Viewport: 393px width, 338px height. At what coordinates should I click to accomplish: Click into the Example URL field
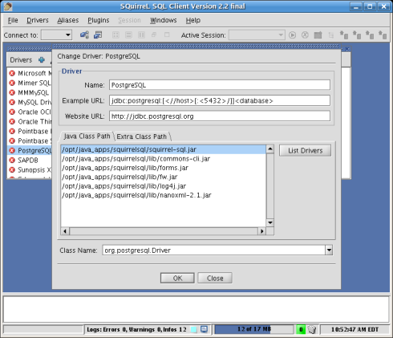click(x=220, y=100)
